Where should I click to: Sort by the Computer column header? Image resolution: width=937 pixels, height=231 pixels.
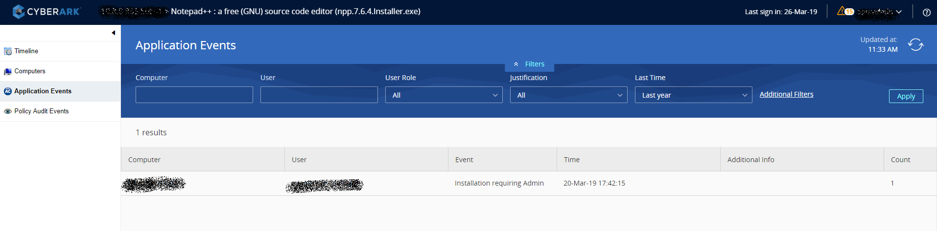click(x=203, y=160)
